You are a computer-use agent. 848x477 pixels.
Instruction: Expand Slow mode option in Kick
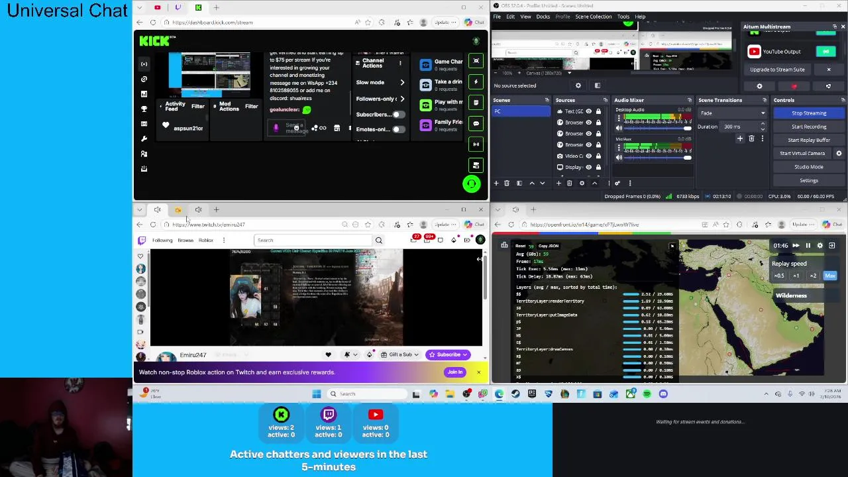click(402, 83)
